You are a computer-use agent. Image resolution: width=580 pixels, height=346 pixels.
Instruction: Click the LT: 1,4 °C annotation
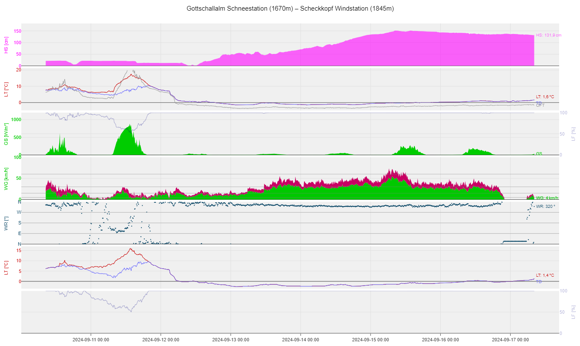(x=545, y=275)
